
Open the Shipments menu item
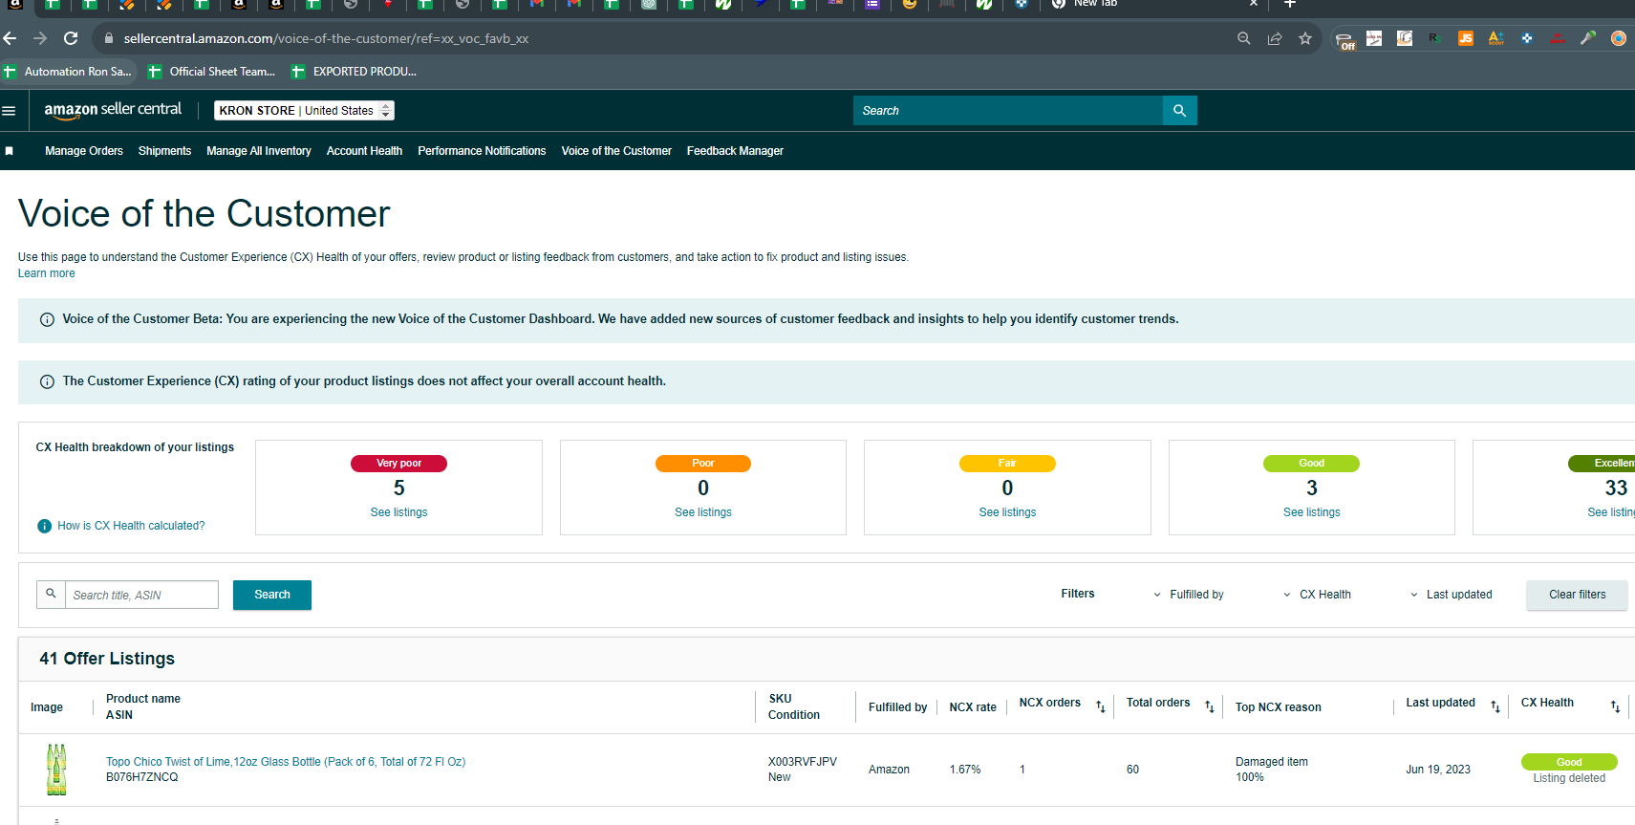click(164, 151)
